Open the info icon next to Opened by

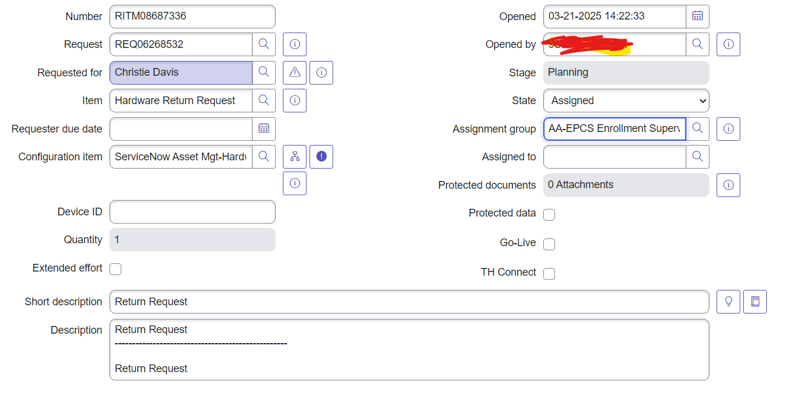pyautogui.click(x=728, y=44)
